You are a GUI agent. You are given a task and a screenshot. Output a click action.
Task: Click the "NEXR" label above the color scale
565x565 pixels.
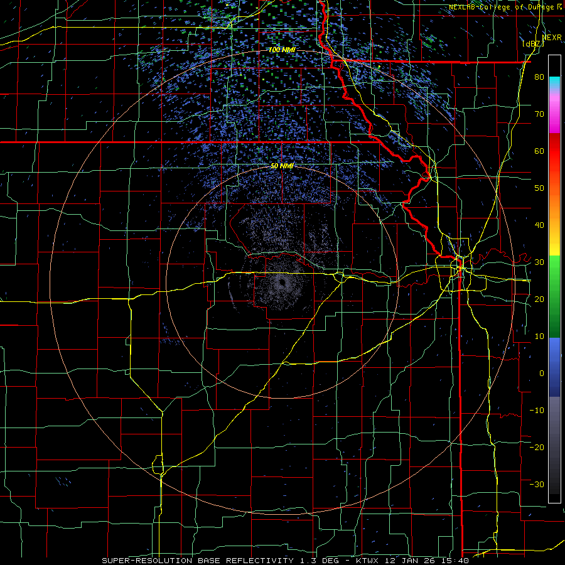552,38
